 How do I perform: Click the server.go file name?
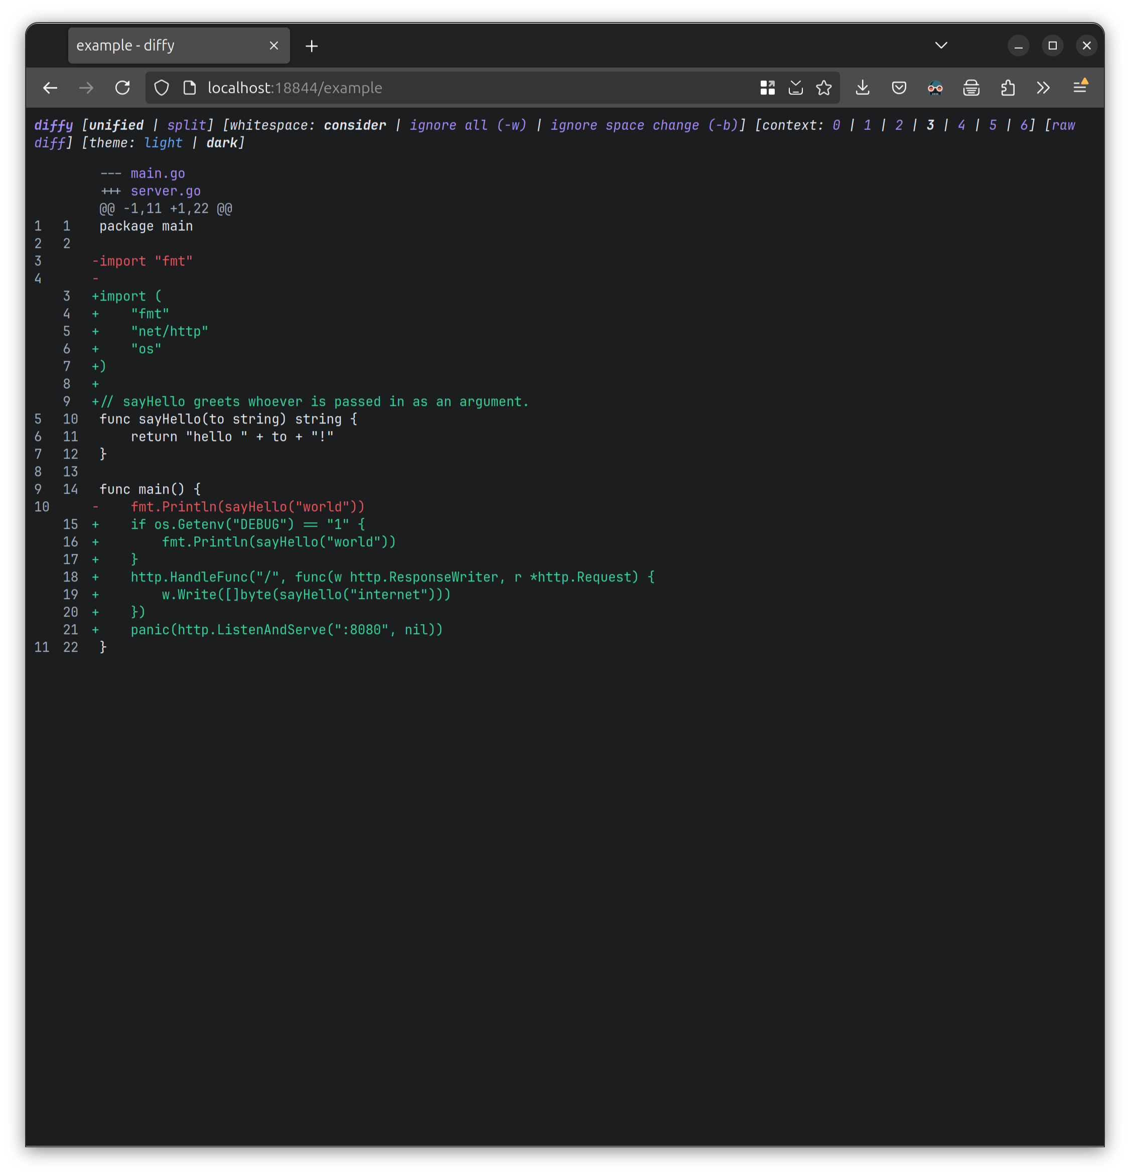point(166,191)
